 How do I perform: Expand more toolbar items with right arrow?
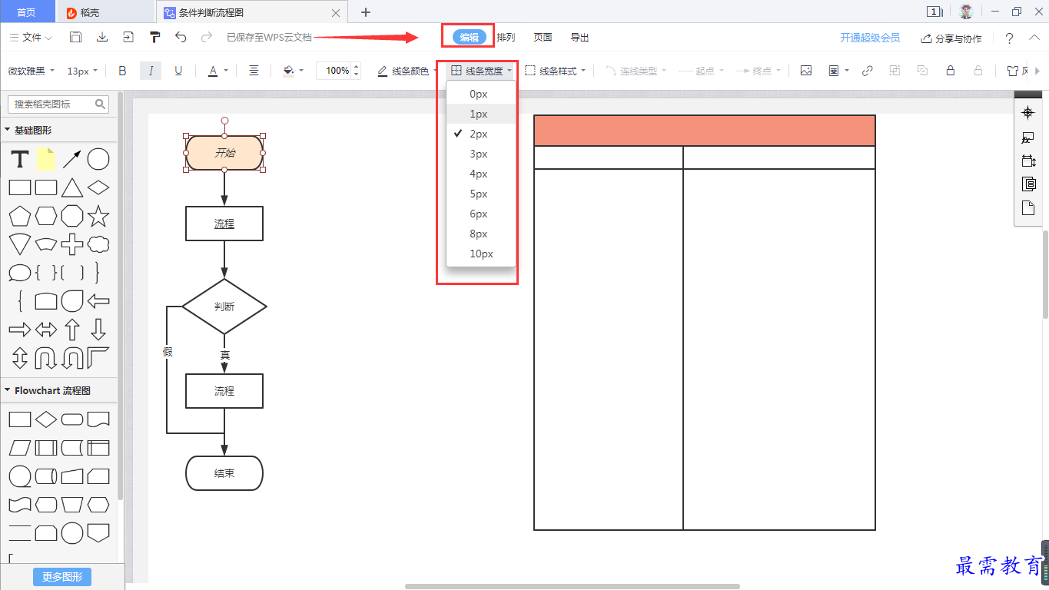1037,71
